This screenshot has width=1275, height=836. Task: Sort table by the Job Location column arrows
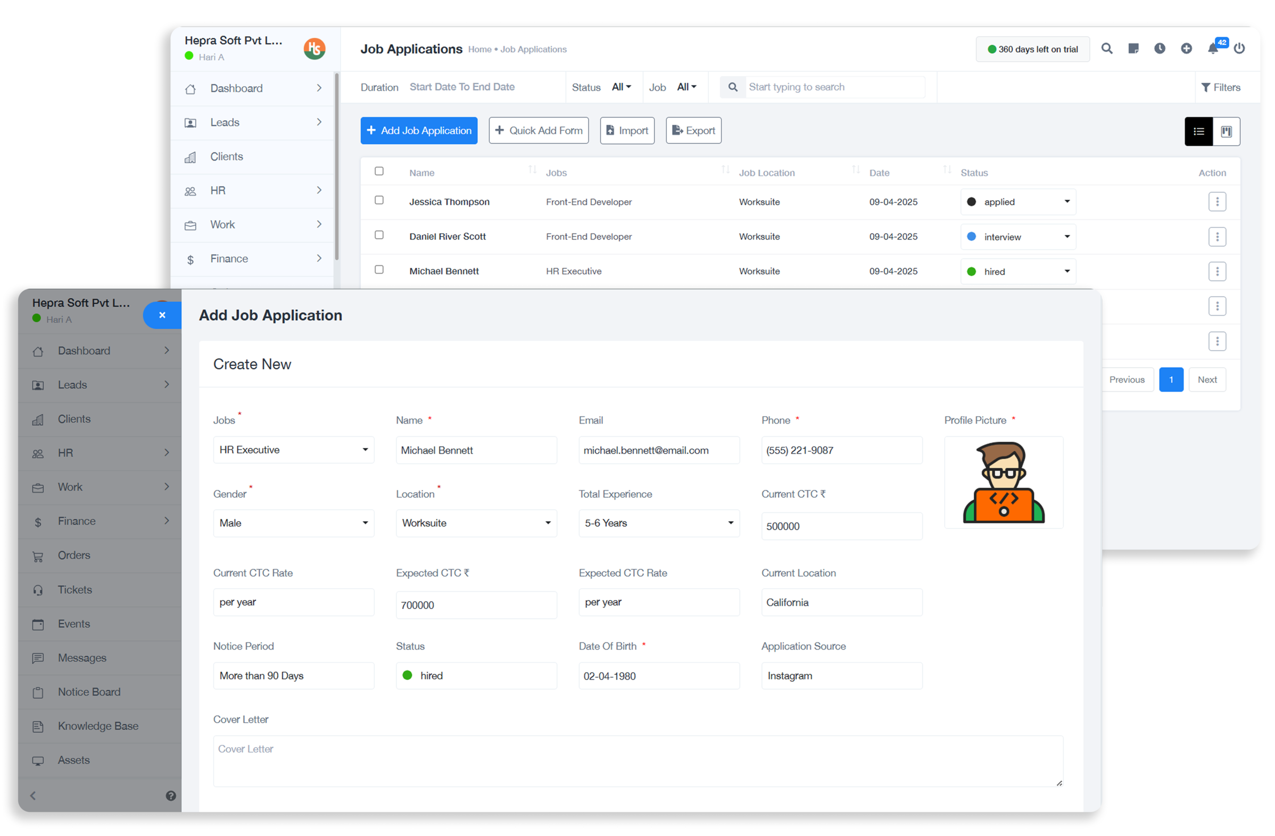point(856,170)
